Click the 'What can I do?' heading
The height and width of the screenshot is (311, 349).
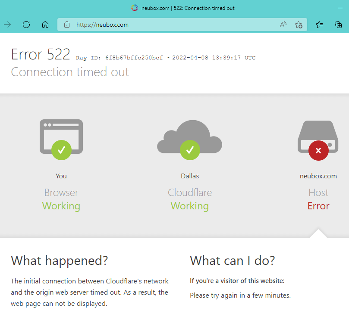tap(233, 261)
